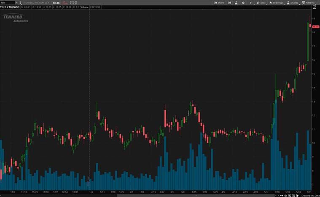320x197 pixels.
Task: Open the Drawings menu
Action: pyautogui.click(x=276, y=3)
